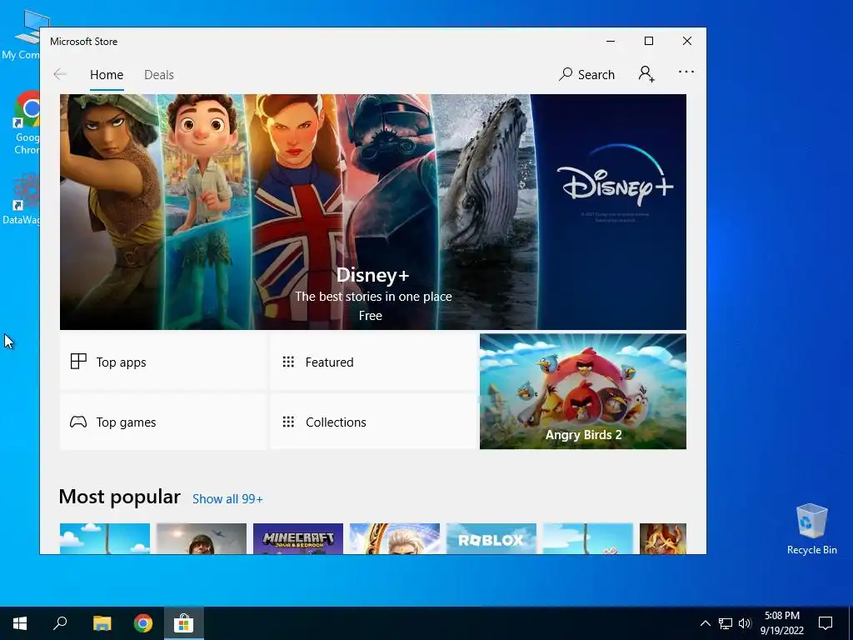Click the Featured dots grid icon
The height and width of the screenshot is (640, 853).
tap(288, 362)
